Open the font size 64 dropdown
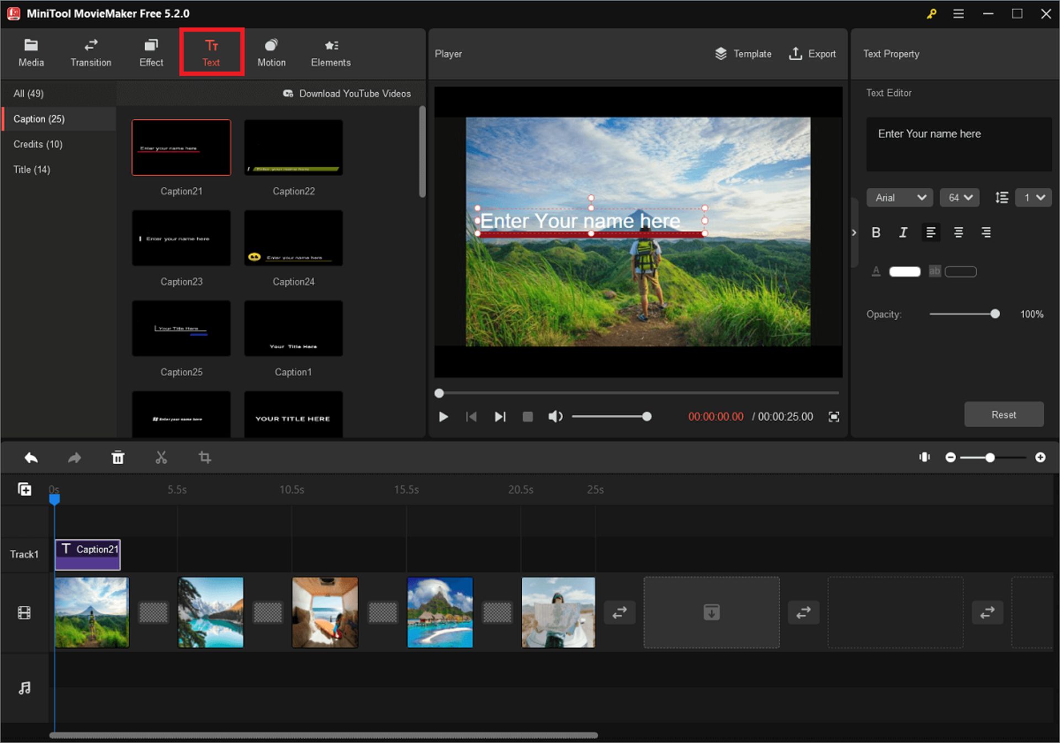Screen dimensions: 1060x743 (x=960, y=197)
